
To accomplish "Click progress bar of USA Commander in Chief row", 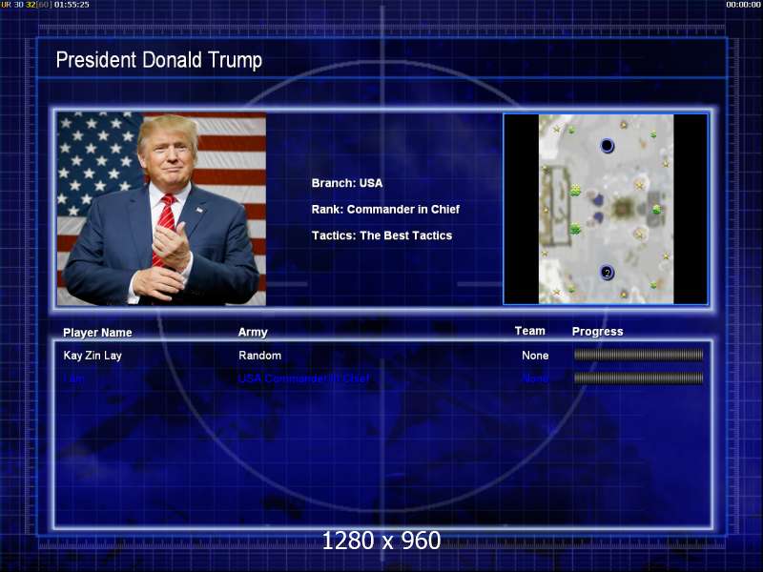I will 638,378.
